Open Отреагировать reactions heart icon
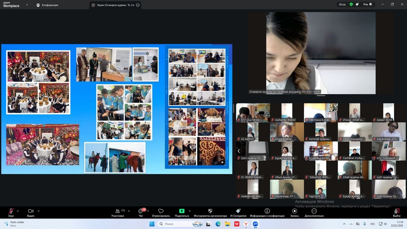 pos(161,212)
